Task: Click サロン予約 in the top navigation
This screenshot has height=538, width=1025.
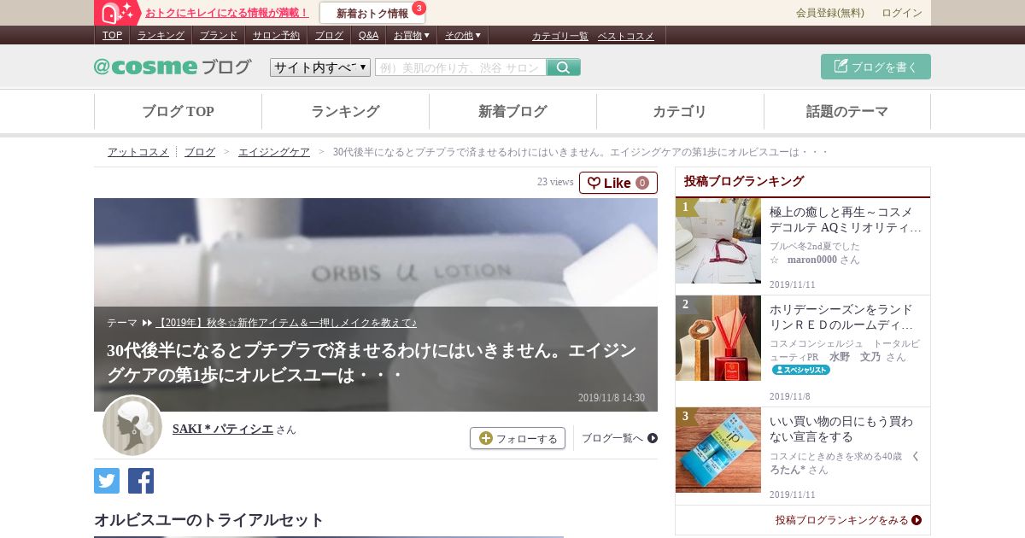Action: 276,35
